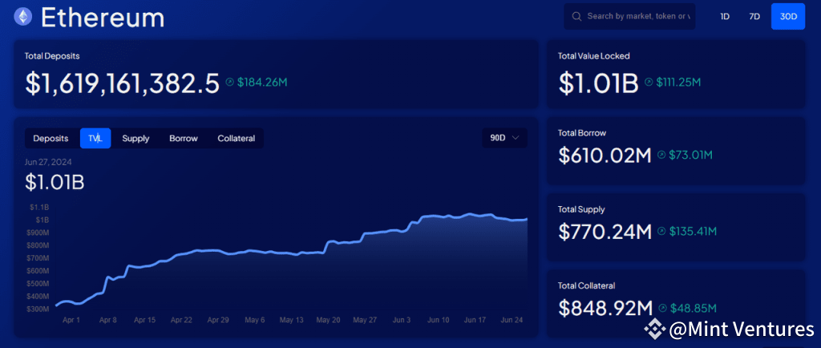Click the $800M y-axis label
Image resolution: width=821 pixels, height=348 pixels.
click(x=38, y=245)
